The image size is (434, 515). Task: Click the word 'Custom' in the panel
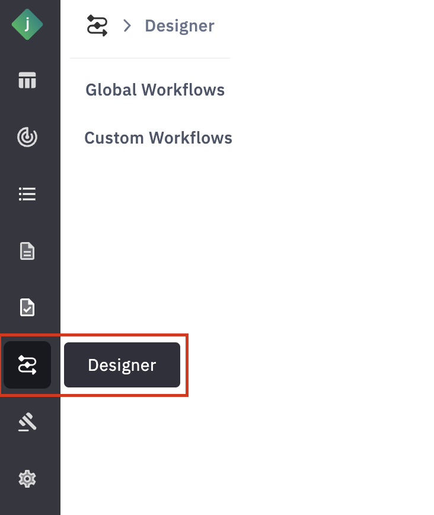[x=114, y=138]
